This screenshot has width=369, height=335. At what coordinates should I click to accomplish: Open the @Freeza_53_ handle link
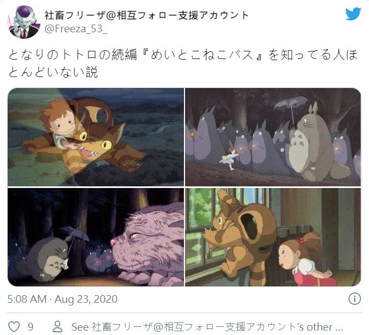pos(76,29)
